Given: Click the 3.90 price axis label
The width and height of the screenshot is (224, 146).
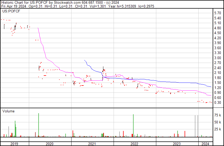Looking at the screenshot, I should point(218,43).
